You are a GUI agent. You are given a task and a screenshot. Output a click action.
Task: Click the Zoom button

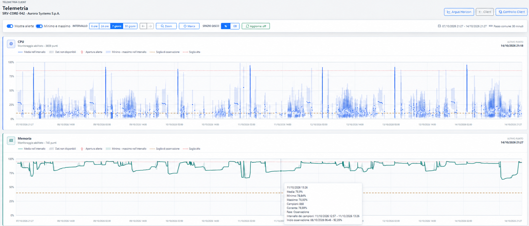[166, 26]
